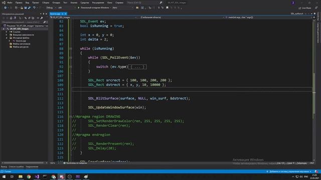This screenshot has width=321, height=180.
Task: Open the Расширения menu
Action: (x=98, y=2)
